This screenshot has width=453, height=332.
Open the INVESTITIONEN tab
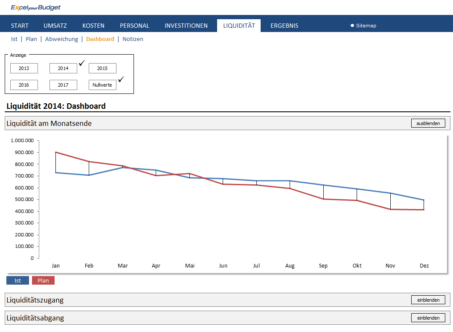[186, 26]
